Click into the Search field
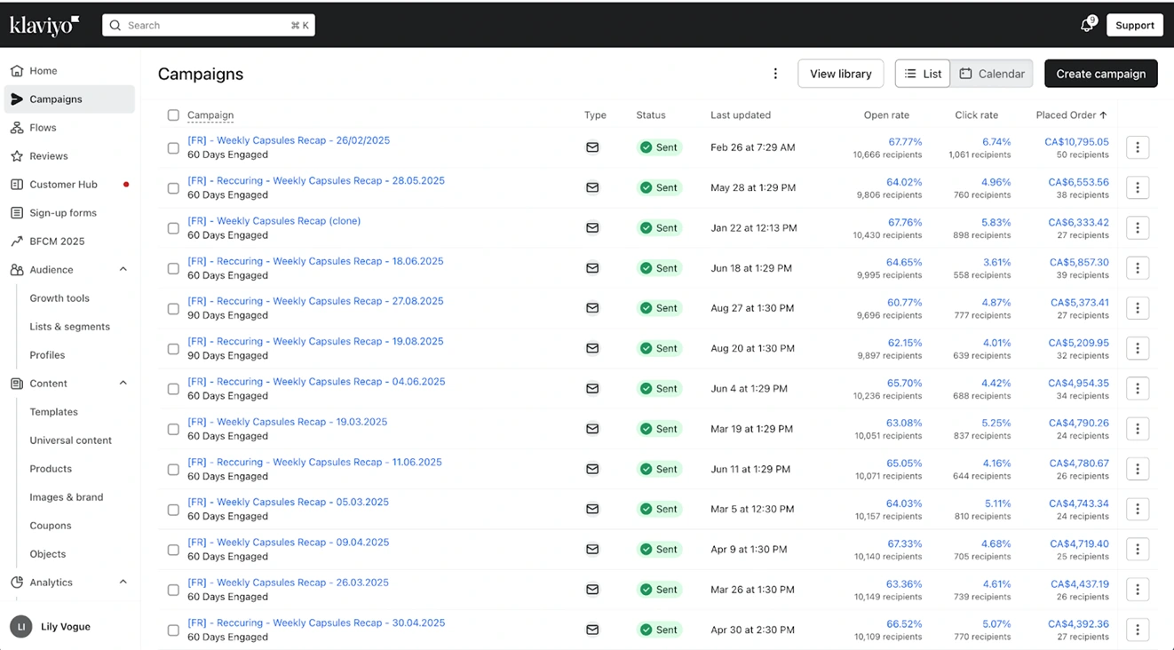The image size is (1174, 650). click(x=209, y=26)
